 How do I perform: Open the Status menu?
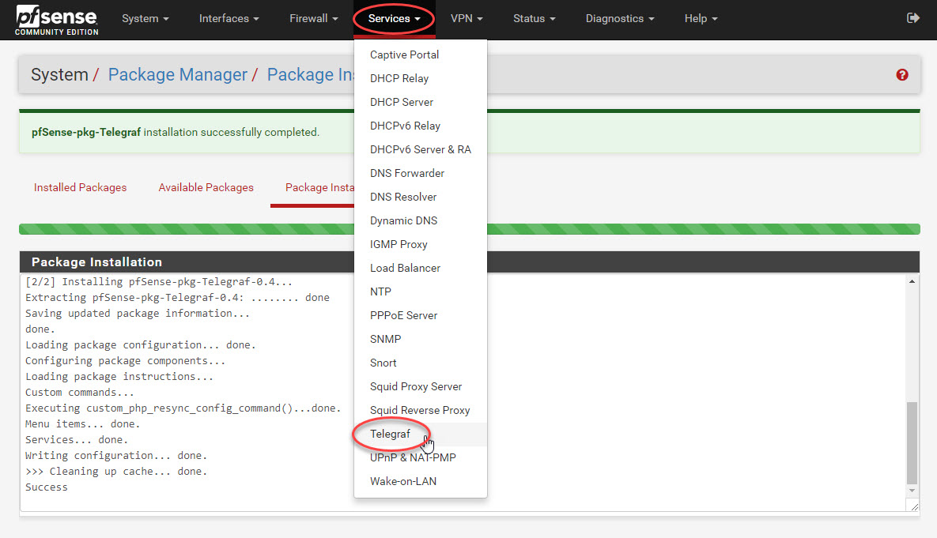click(535, 18)
